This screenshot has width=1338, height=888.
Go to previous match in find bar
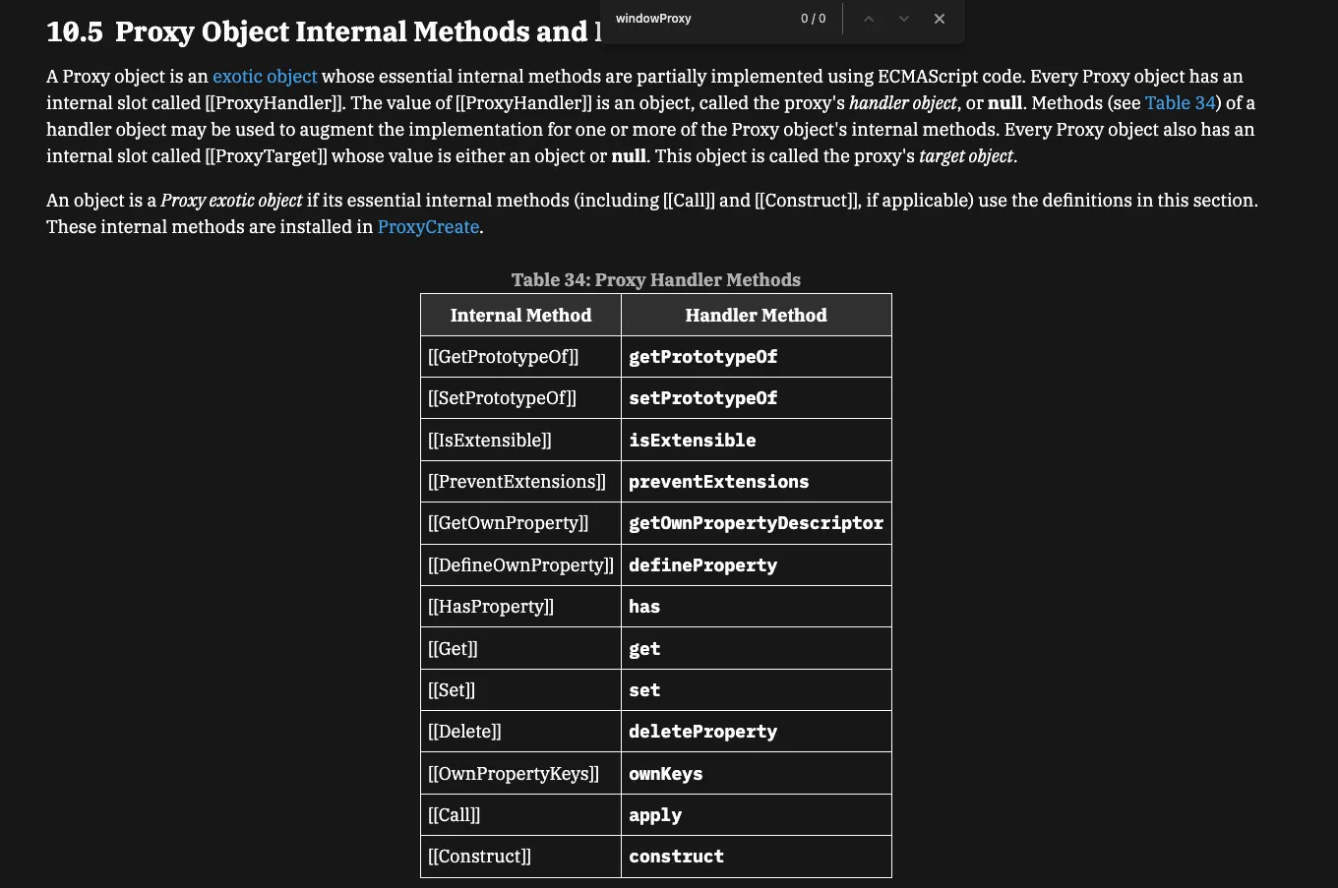click(869, 19)
